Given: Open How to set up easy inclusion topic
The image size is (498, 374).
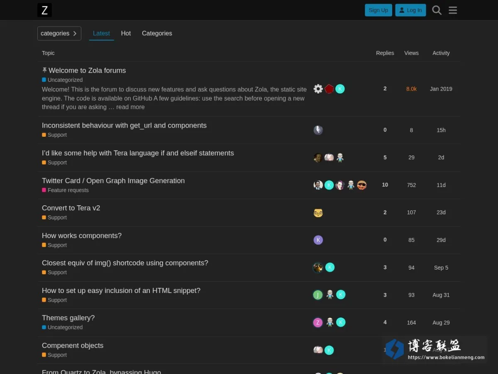Looking at the screenshot, I should pyautogui.click(x=121, y=290).
